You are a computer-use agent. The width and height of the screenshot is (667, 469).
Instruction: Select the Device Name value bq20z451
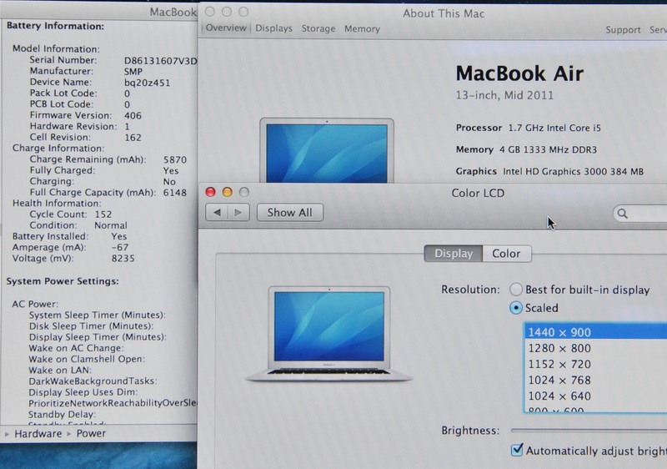pyautogui.click(x=148, y=83)
